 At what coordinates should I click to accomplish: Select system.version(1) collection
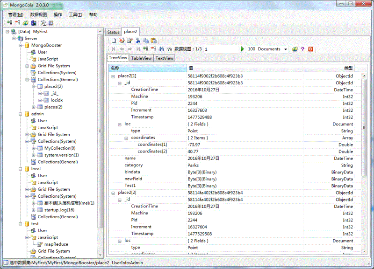coord(62,155)
